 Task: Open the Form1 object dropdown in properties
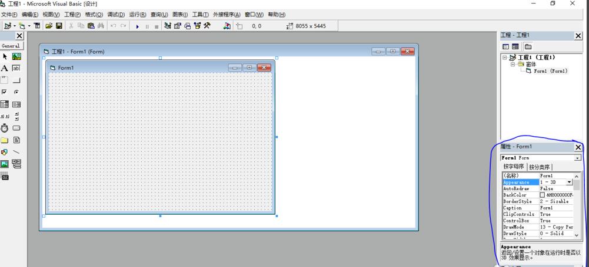coord(577,158)
